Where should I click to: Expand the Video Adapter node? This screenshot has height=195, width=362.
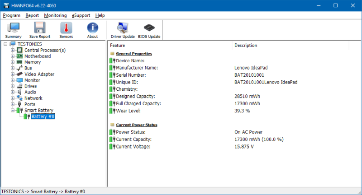point(13,74)
